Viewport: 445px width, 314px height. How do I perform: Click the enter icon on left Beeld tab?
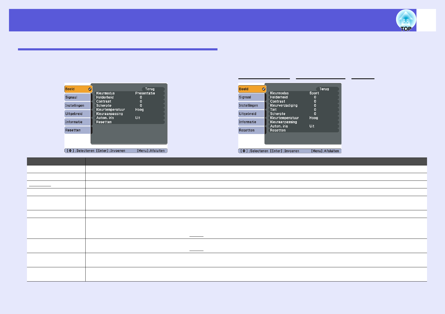[90, 89]
